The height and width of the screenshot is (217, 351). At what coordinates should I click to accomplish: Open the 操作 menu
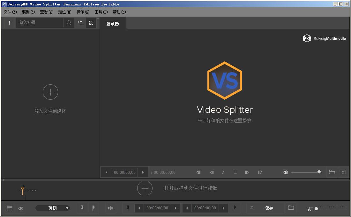click(x=83, y=12)
